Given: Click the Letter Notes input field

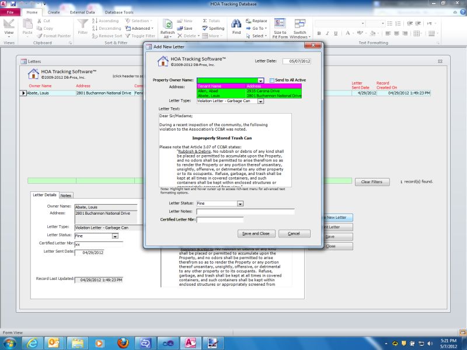Looking at the screenshot, I should pos(245,212).
